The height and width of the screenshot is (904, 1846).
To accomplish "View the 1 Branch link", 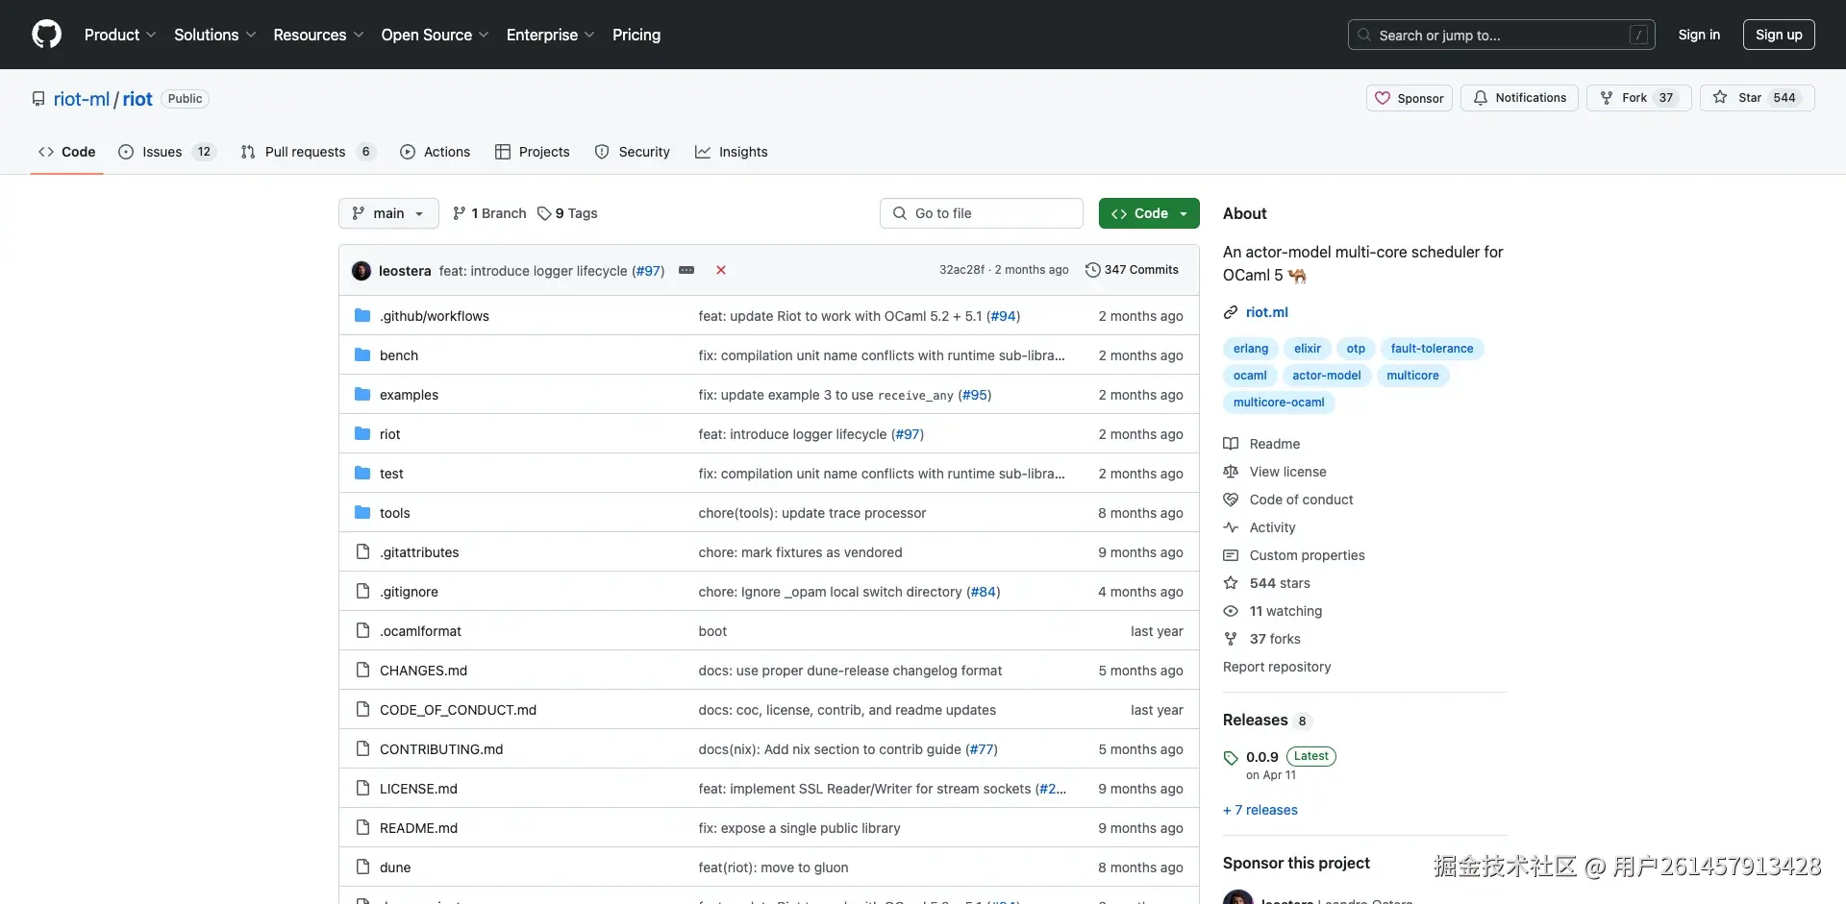I will coord(489,213).
